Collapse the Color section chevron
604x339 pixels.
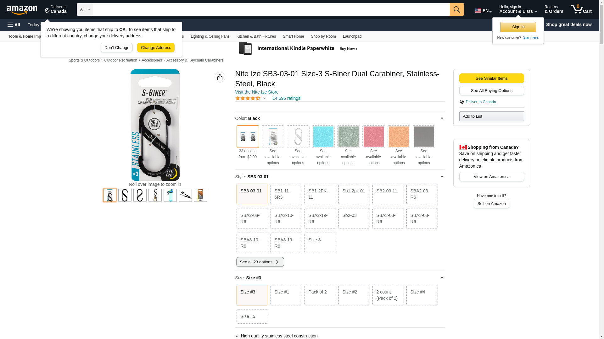442,118
